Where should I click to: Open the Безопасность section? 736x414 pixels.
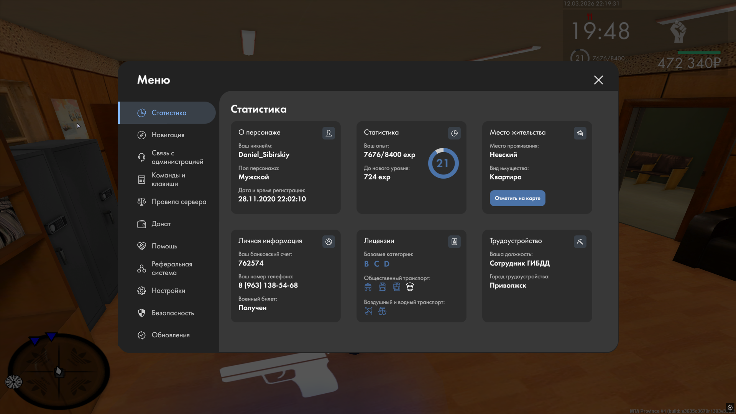(172, 313)
